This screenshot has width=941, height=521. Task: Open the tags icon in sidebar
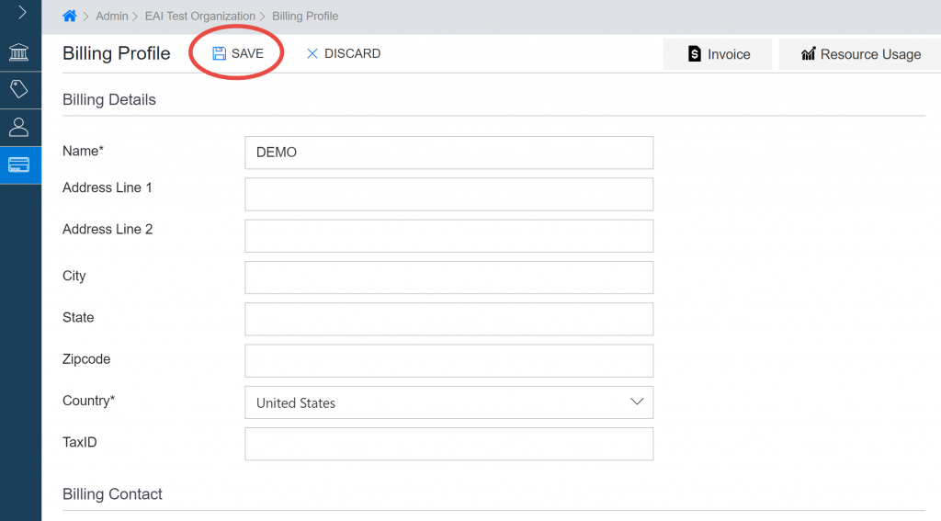tap(18, 89)
